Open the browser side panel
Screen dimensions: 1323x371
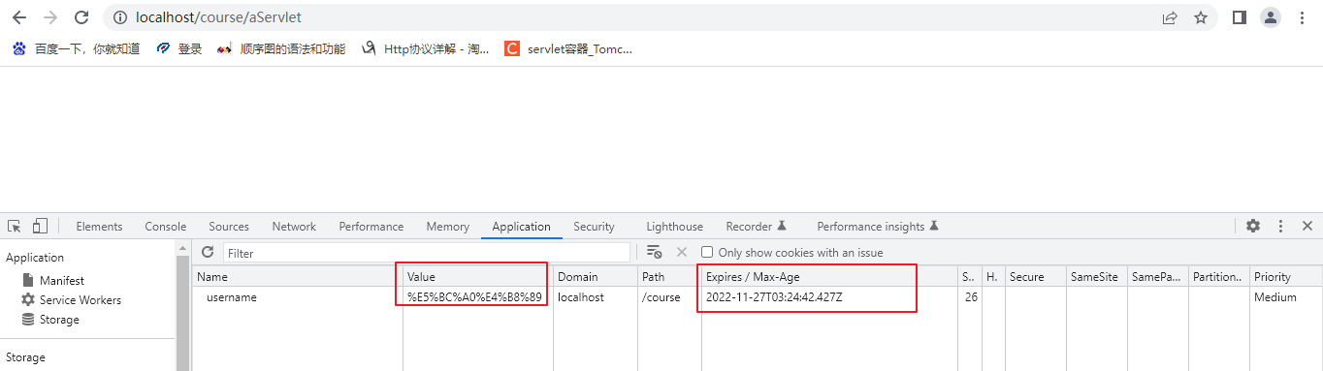(1239, 17)
